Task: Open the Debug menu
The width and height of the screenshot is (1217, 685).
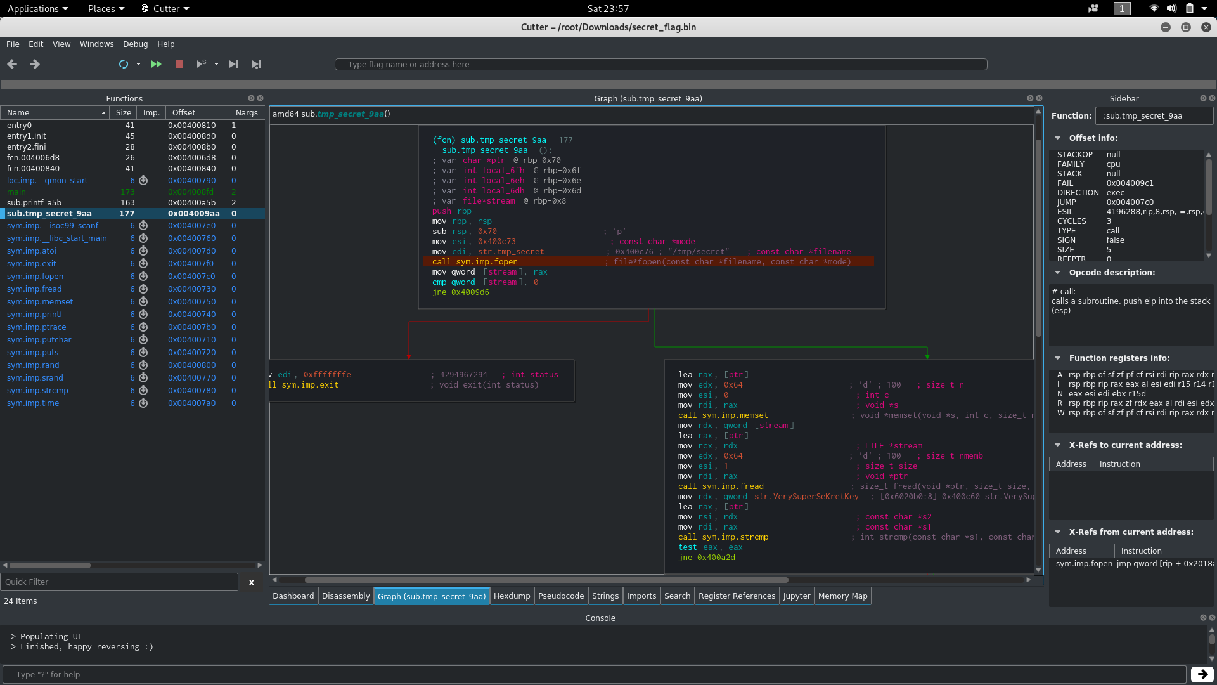Action: click(x=135, y=44)
